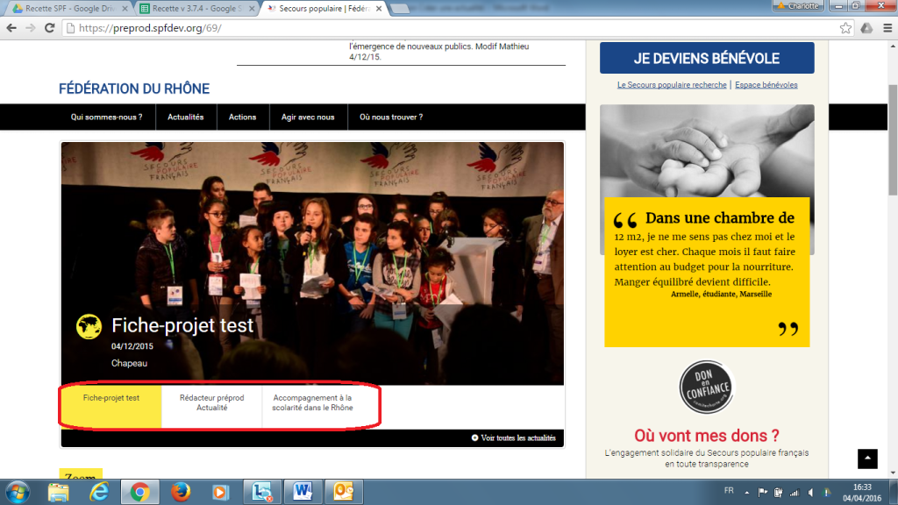
Task: Open the Espace bénévoles link
Action: click(766, 85)
